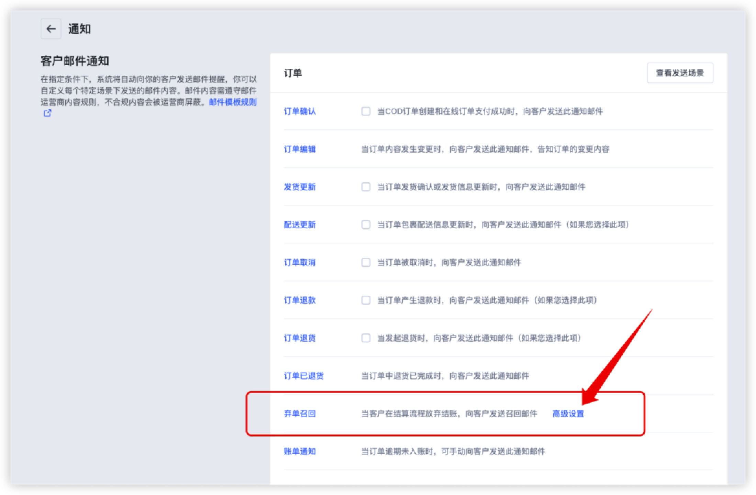The image size is (756, 495).
Task: Open 订单已退货 template link
Action: click(303, 376)
